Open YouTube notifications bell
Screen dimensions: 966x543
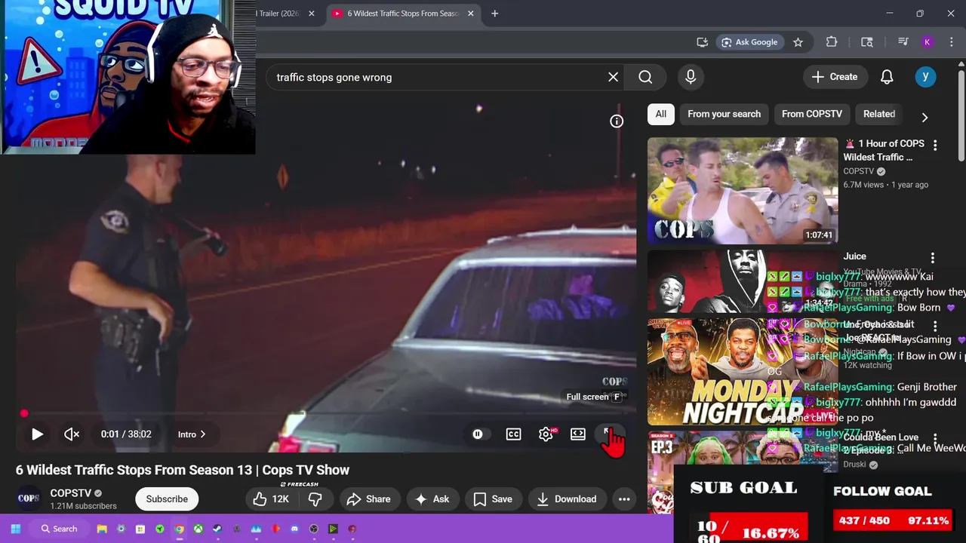[x=887, y=77]
